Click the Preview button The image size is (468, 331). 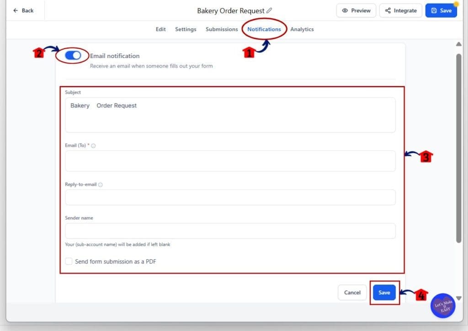click(356, 11)
